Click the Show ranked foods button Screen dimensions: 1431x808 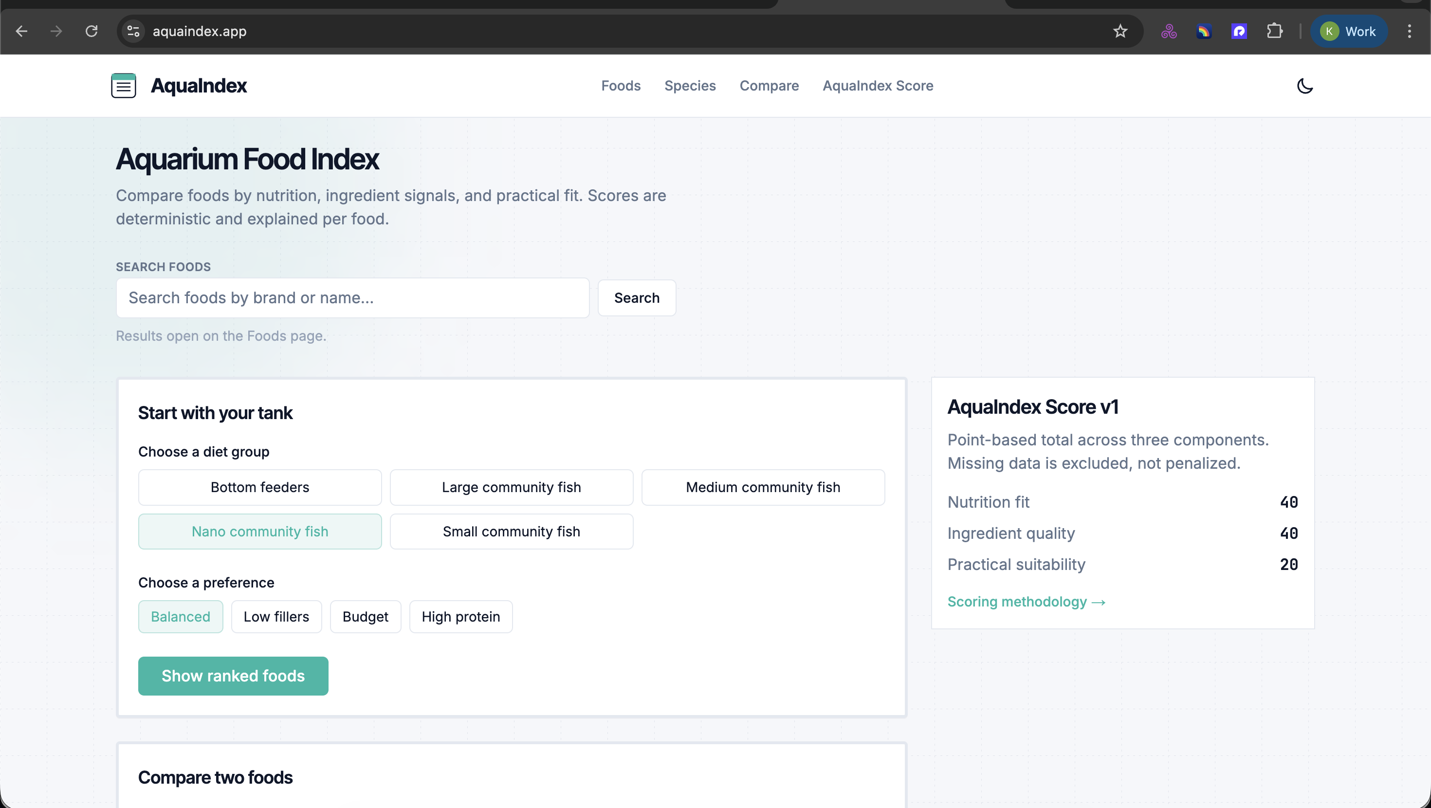coord(233,676)
